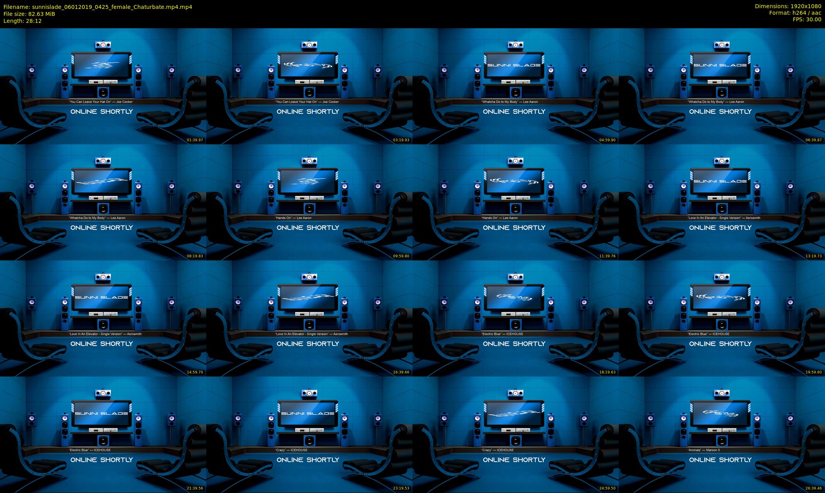Click the 21:39.56 timestamp label
This screenshot has width=825, height=493.
pyautogui.click(x=195, y=488)
